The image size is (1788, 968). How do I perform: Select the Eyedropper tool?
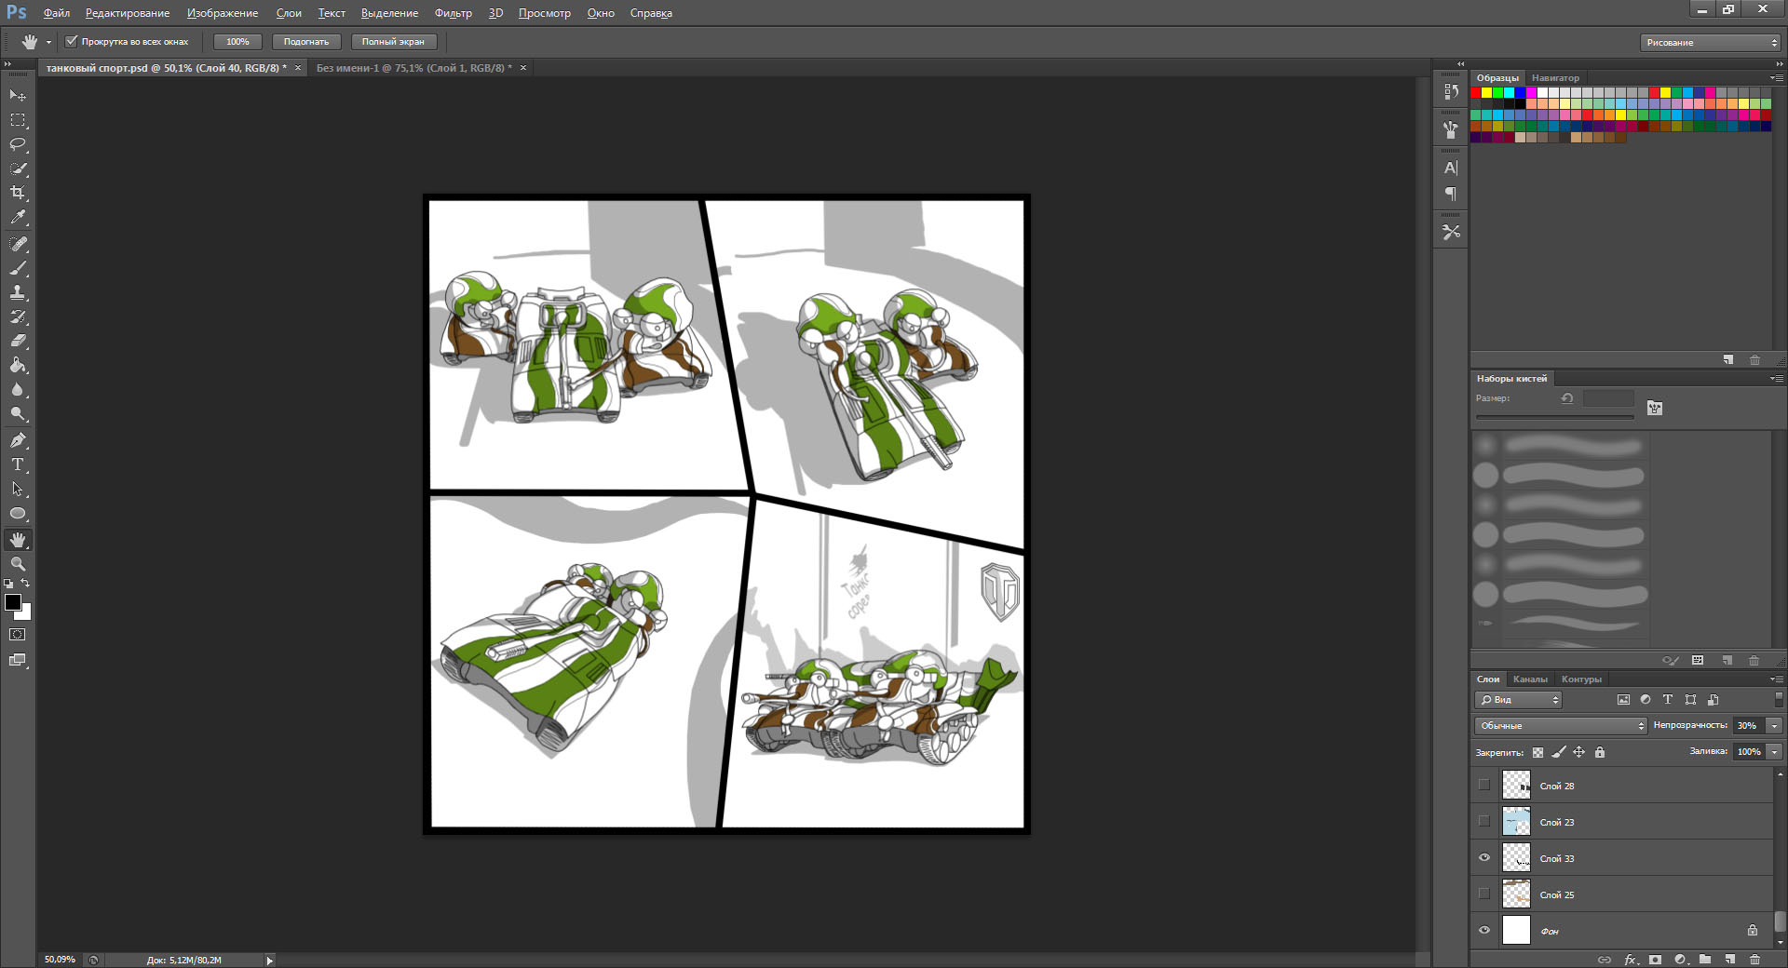click(18, 218)
